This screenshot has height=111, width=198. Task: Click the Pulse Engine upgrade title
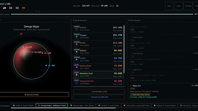coord(138,37)
